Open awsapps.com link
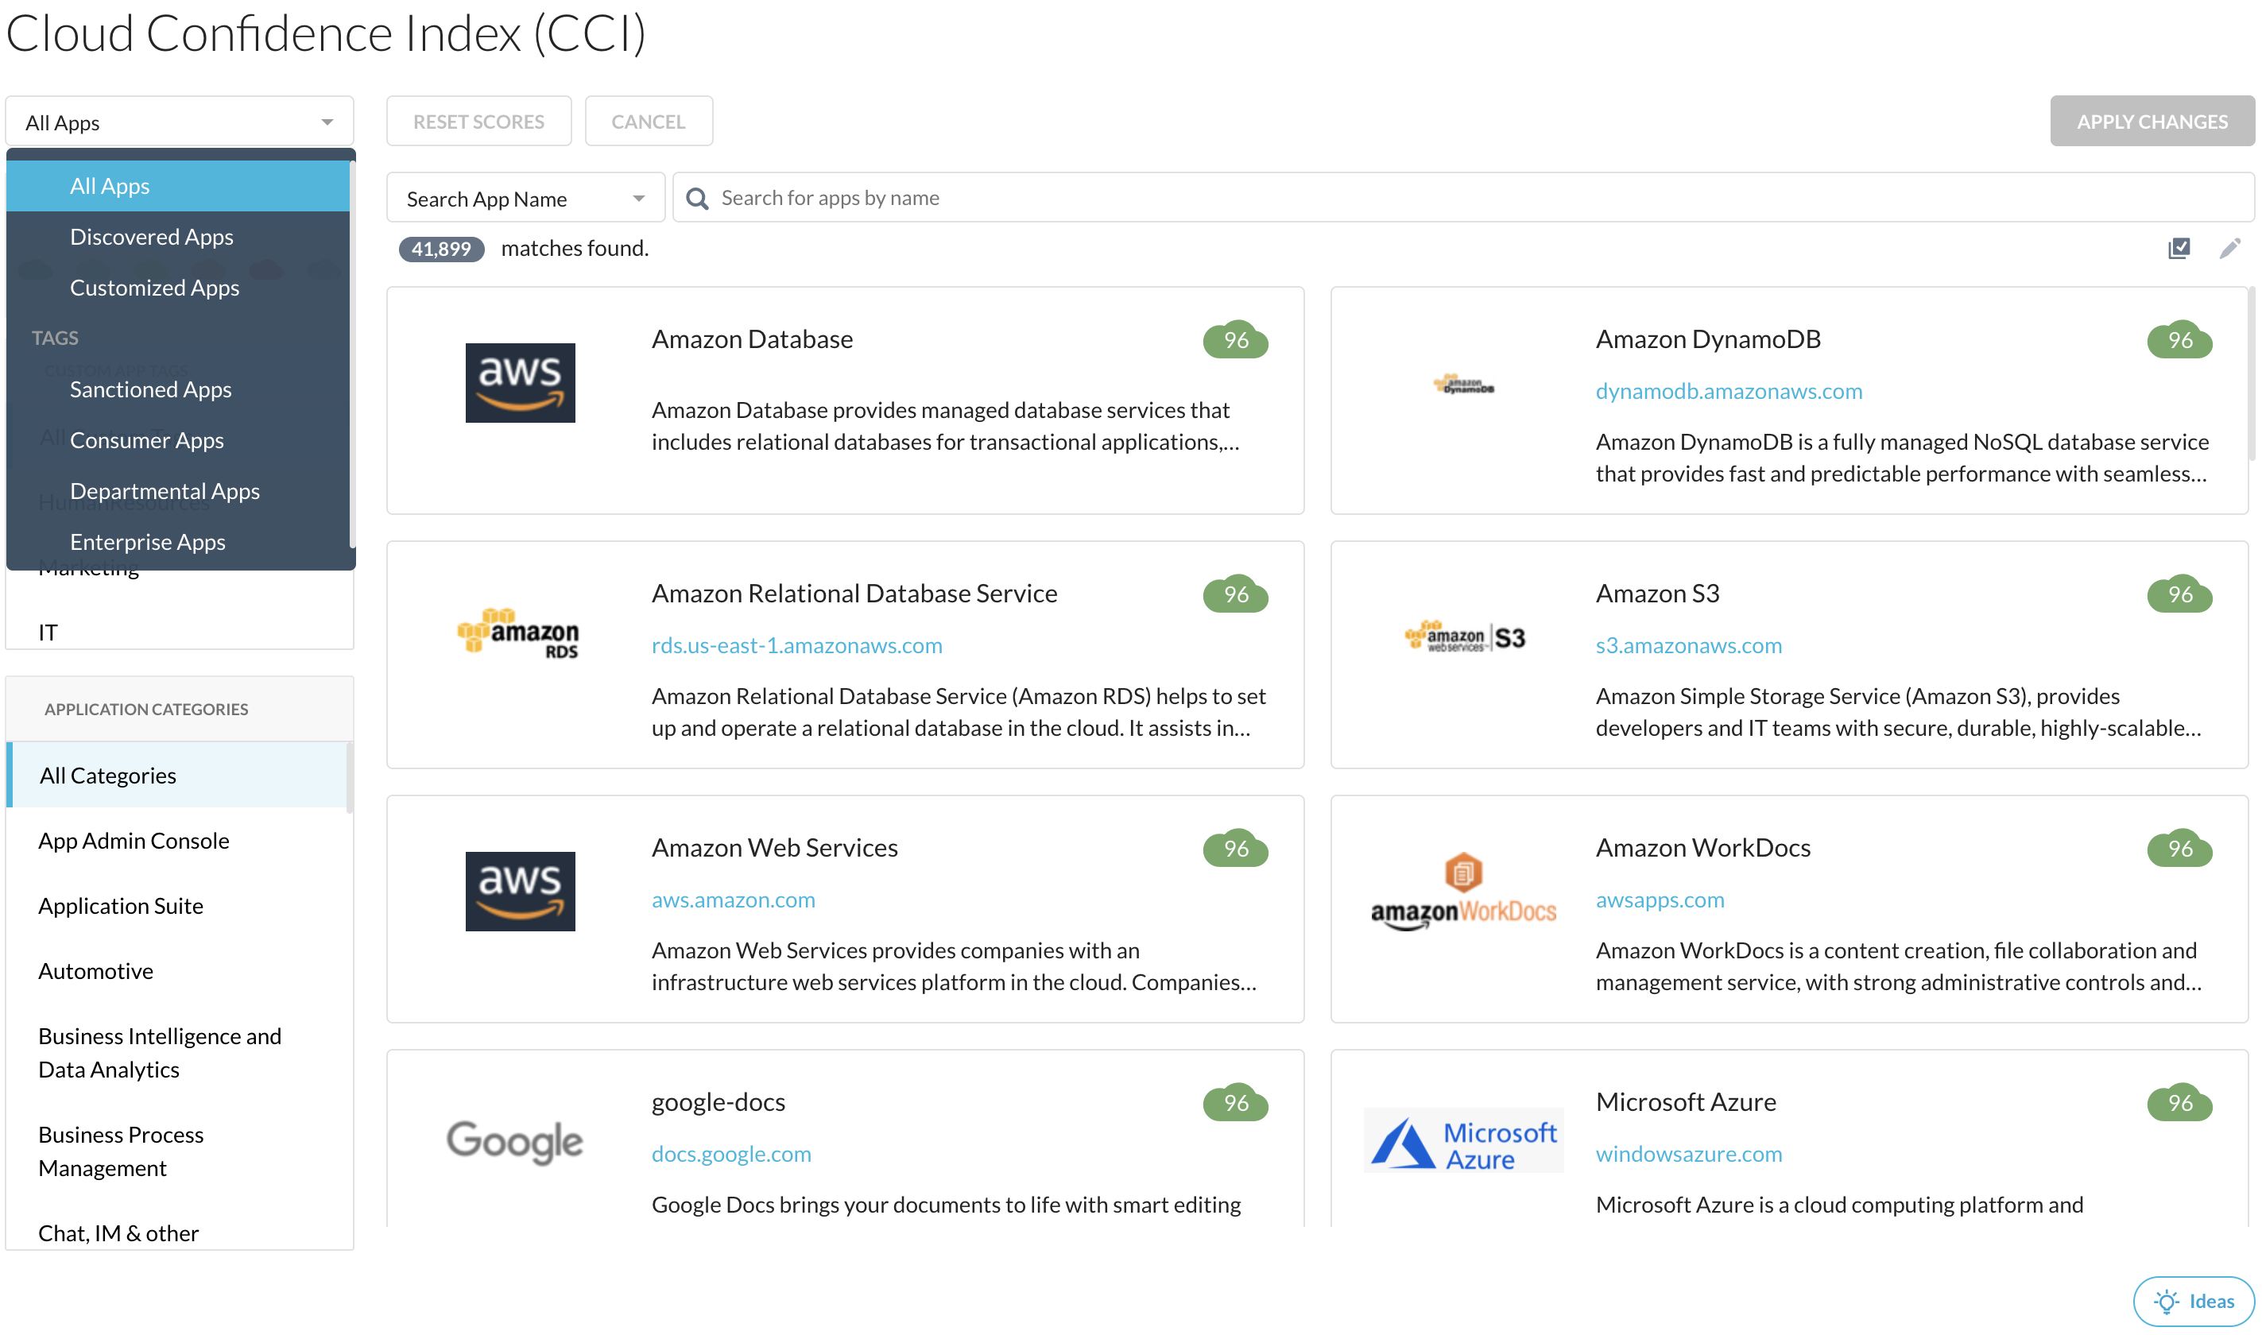2262x1335 pixels. pos(1660,900)
